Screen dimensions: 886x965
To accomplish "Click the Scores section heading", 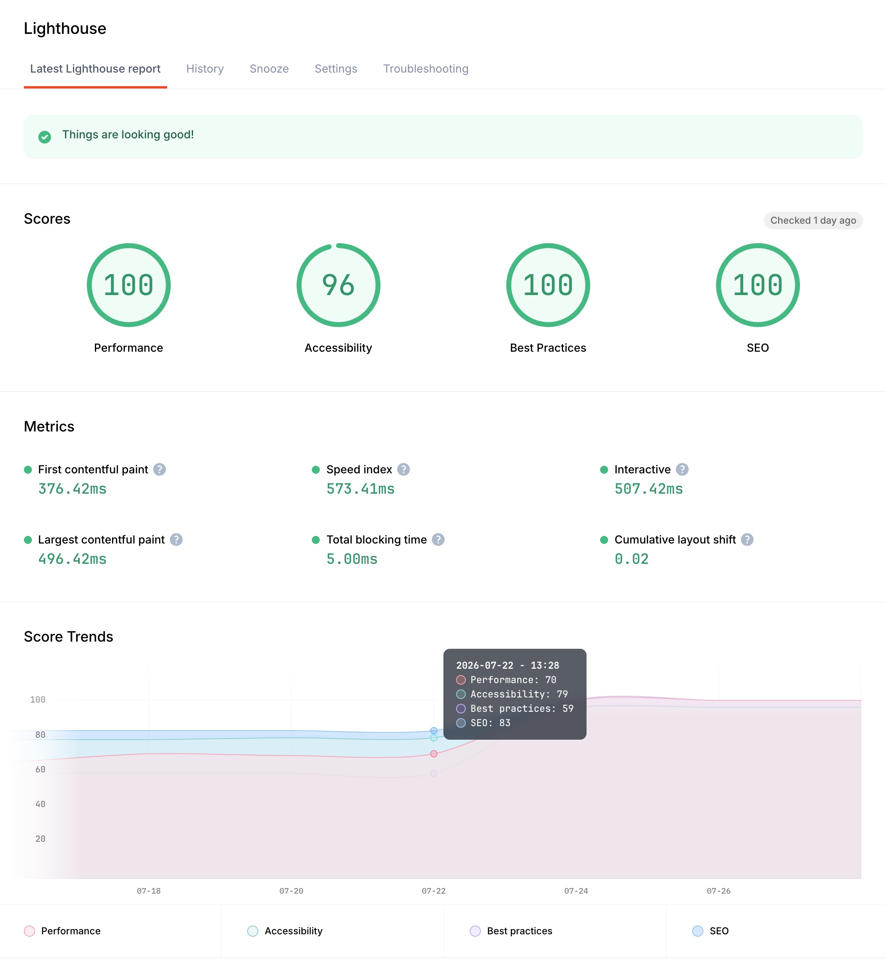I will coord(47,219).
